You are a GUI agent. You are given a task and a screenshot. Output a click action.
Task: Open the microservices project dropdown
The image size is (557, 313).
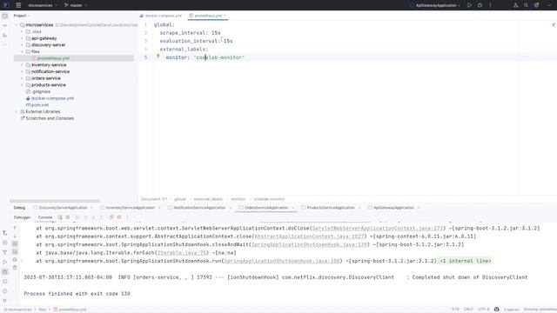tap(43, 5)
